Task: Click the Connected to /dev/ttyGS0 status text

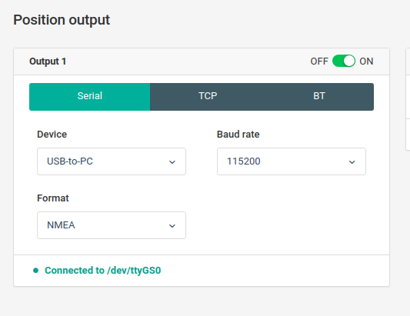Action: 103,271
